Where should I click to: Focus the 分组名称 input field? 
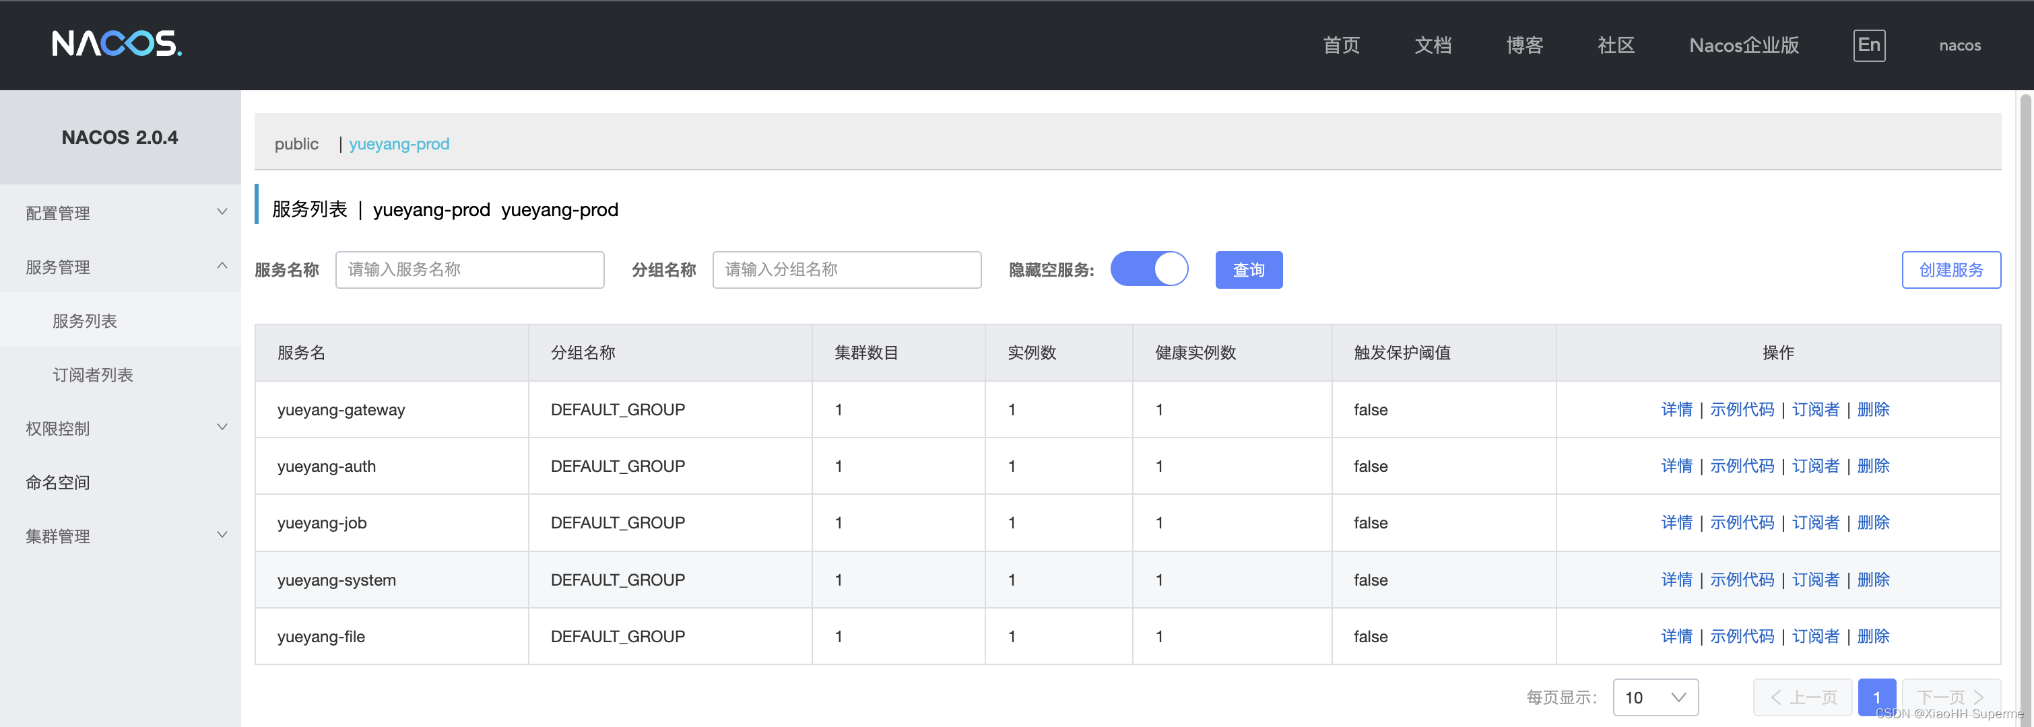[847, 269]
